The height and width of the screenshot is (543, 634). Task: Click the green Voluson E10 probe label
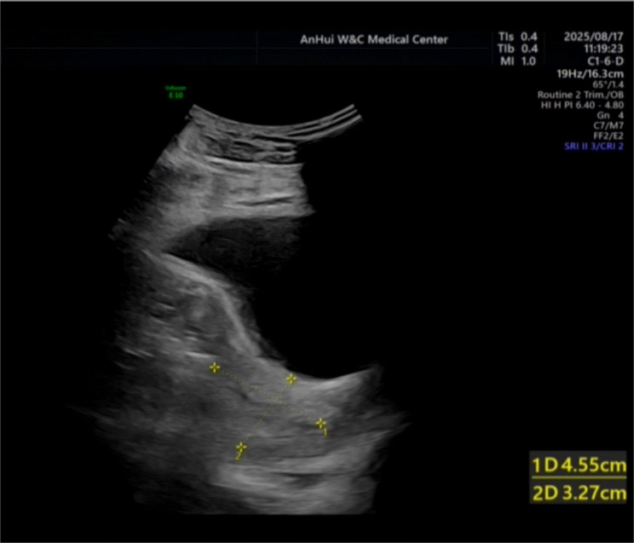pos(176,92)
